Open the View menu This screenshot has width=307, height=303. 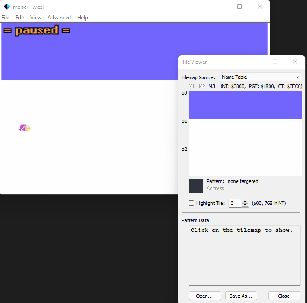click(x=36, y=18)
